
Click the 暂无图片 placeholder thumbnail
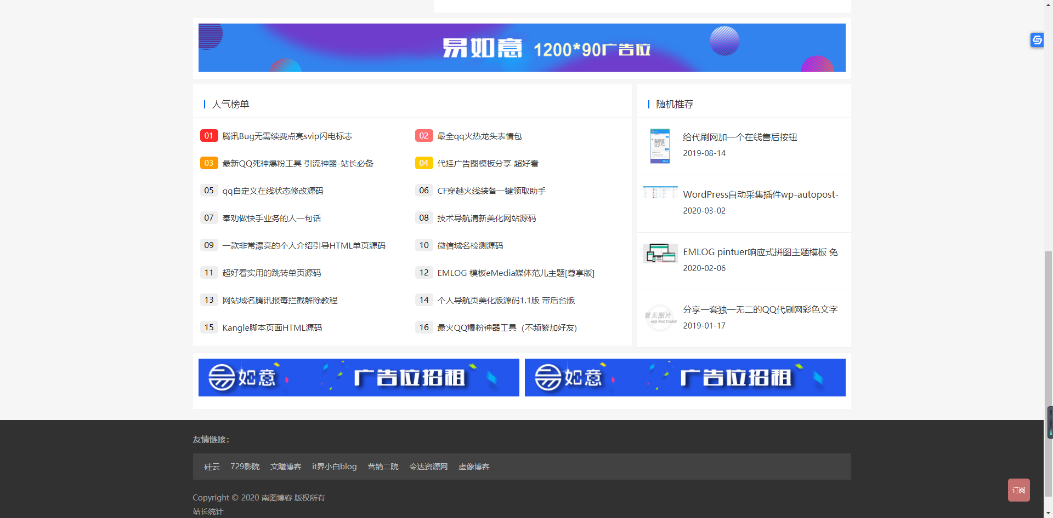[x=660, y=318]
